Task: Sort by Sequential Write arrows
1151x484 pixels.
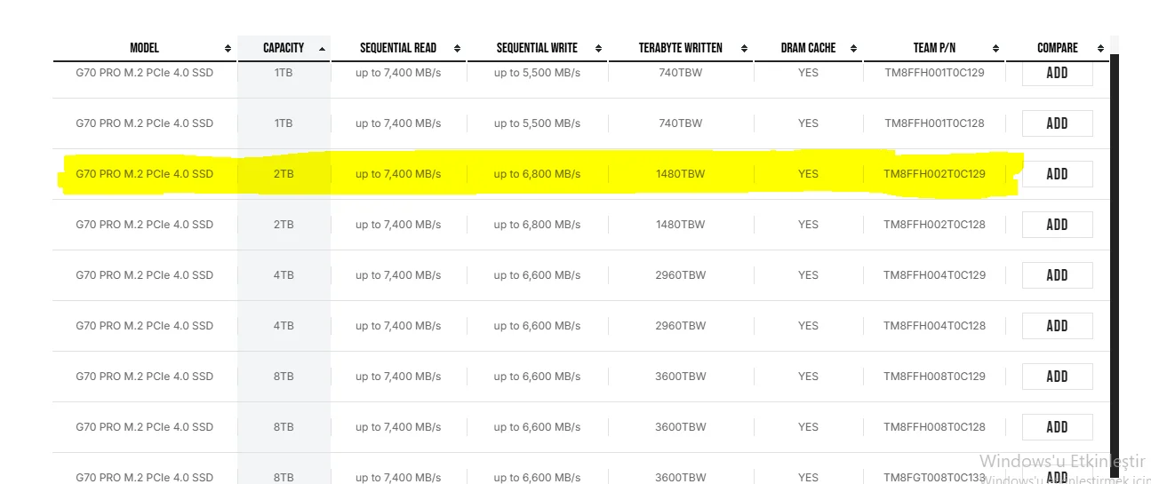Action: click(x=598, y=49)
